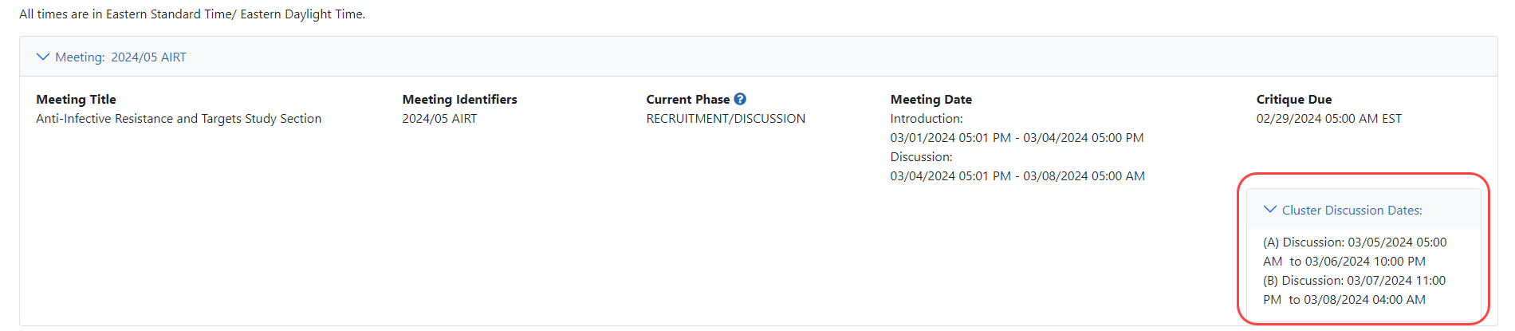Screen dimensions: 1515x331
Task: Click the cluster (B) Discussion dates entry
Action: pos(1354,290)
